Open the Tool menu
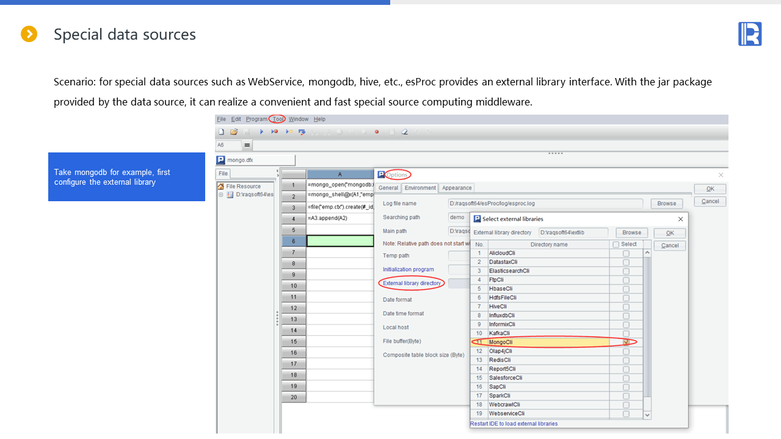The height and width of the screenshot is (439, 781). (x=278, y=119)
